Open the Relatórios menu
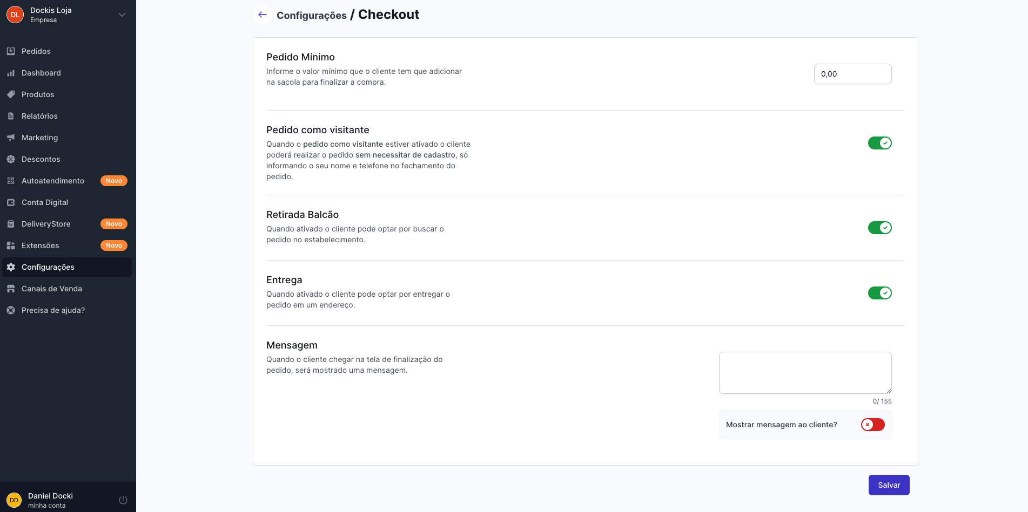Screen dimensions: 1028x512 click(x=39, y=116)
